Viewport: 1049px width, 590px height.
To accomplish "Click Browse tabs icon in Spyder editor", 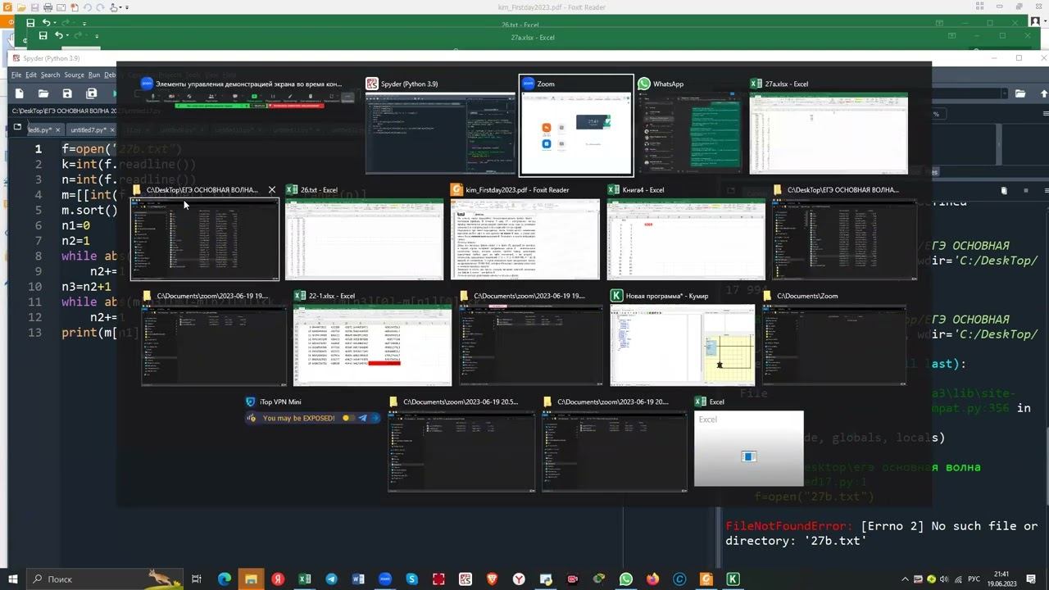I will coord(17,127).
